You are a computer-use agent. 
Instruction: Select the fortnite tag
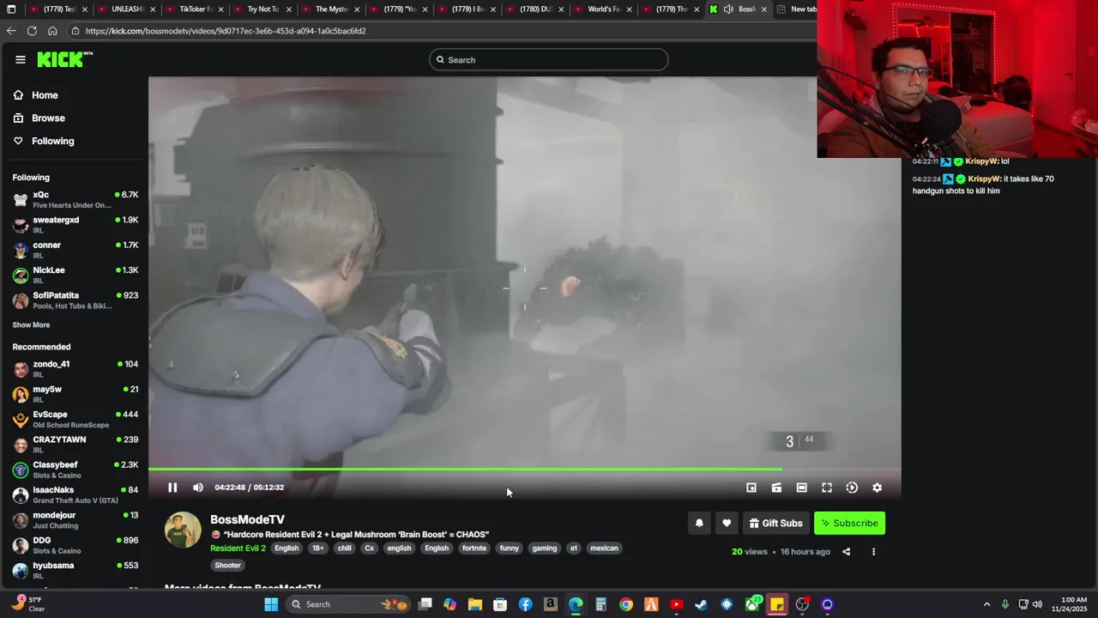(474, 548)
